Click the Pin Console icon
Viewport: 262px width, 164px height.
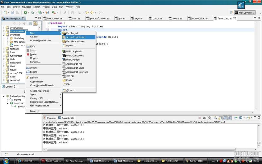coord(236,118)
